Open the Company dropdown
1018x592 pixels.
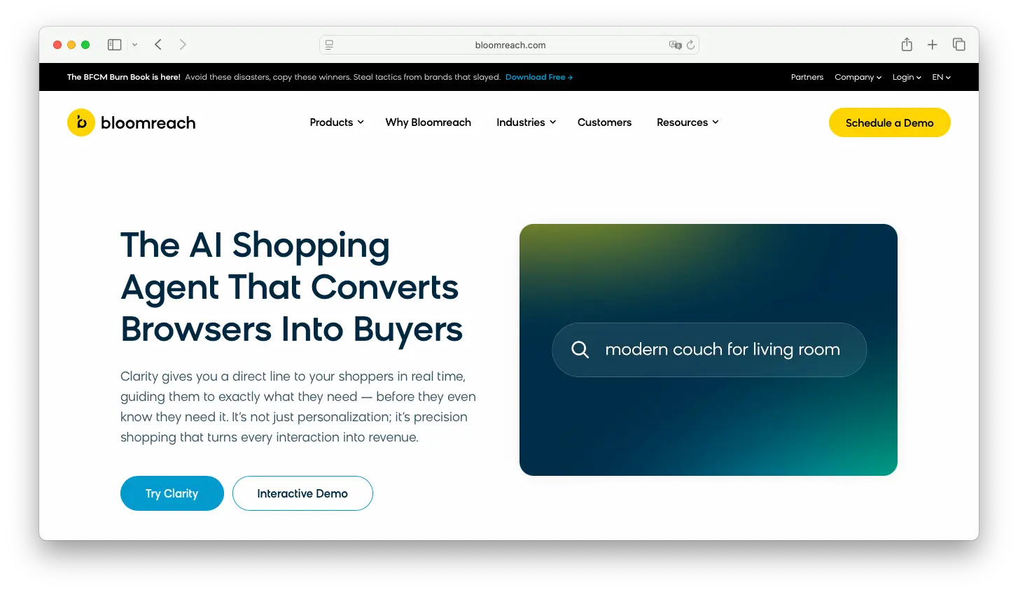pos(858,77)
